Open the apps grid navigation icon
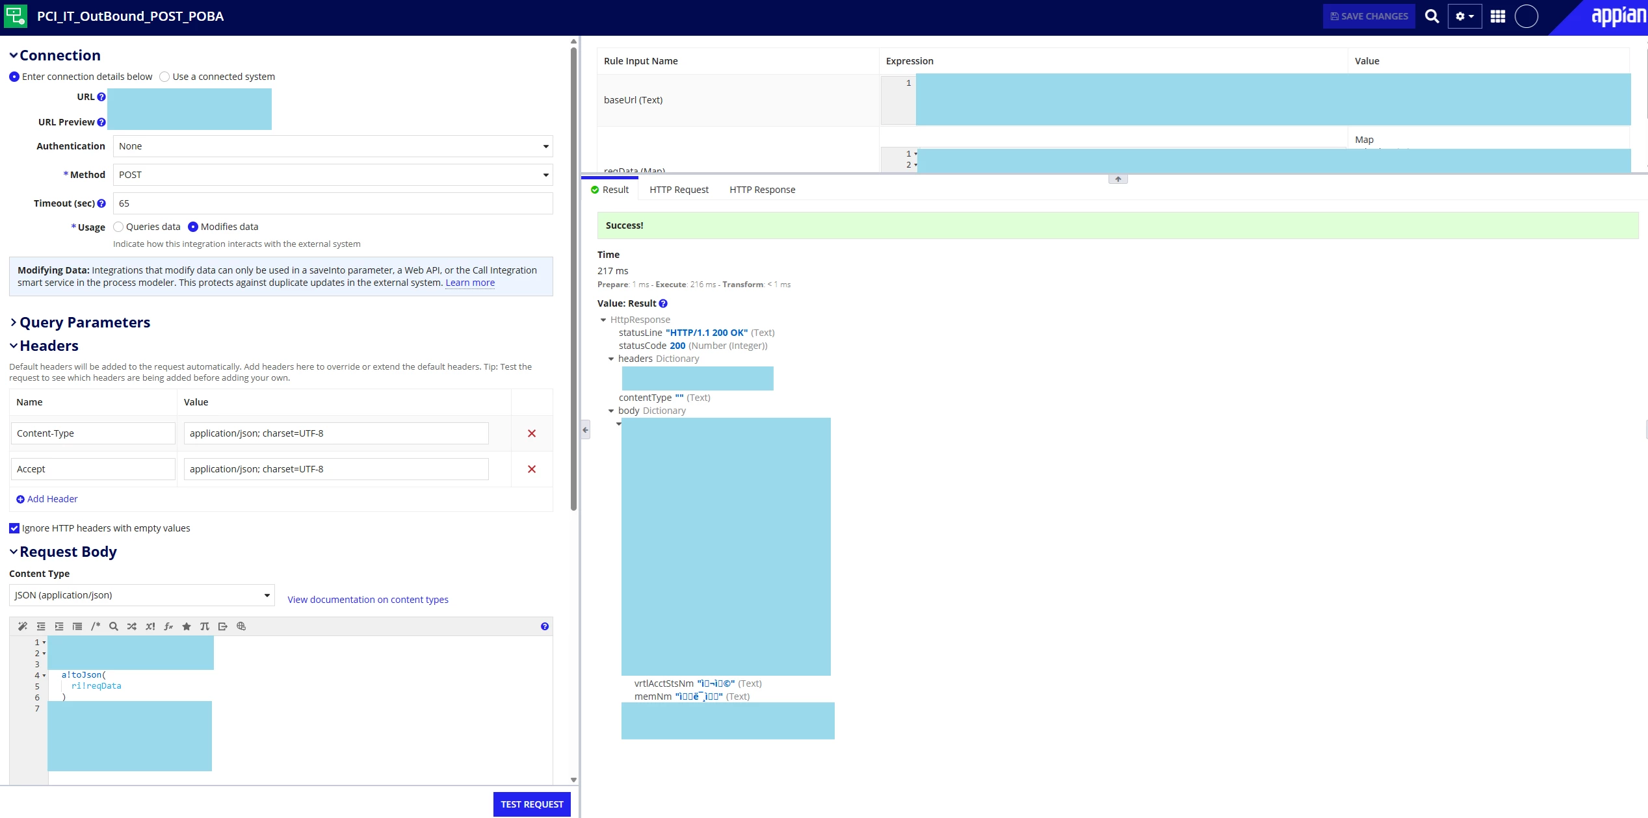The height and width of the screenshot is (818, 1648). point(1498,16)
